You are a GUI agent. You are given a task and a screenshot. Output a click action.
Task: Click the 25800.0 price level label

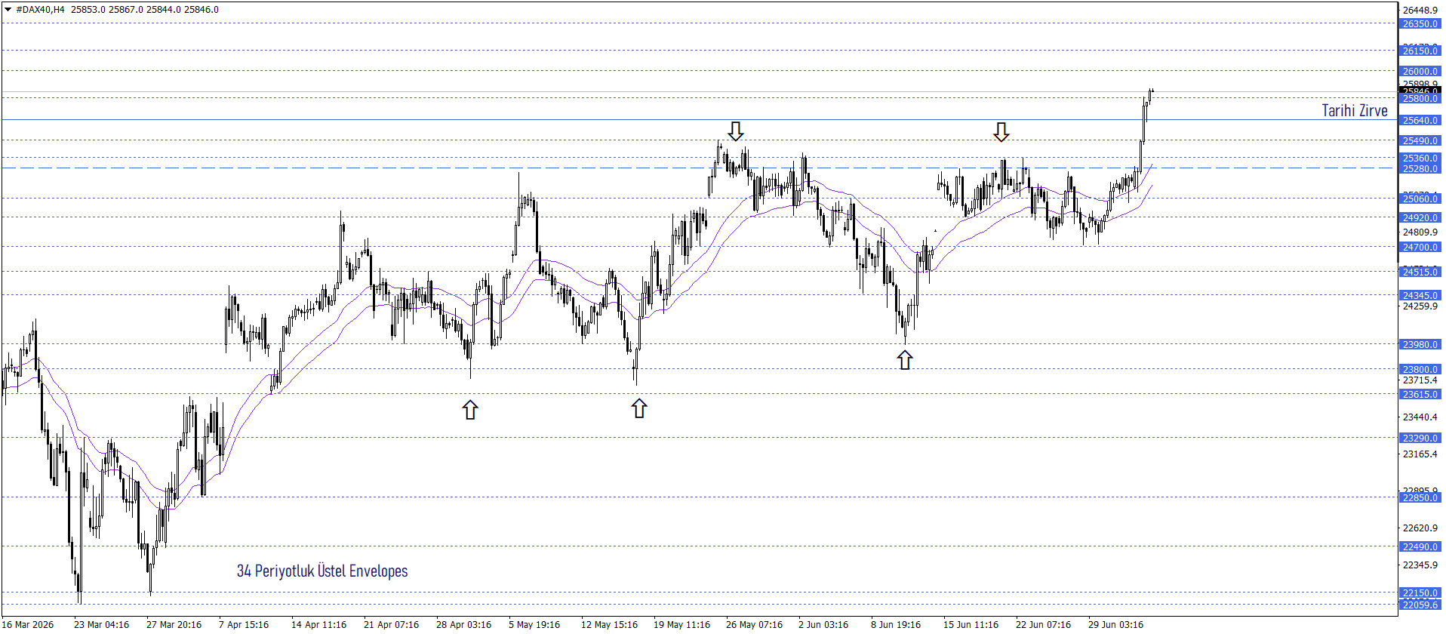1420,99
